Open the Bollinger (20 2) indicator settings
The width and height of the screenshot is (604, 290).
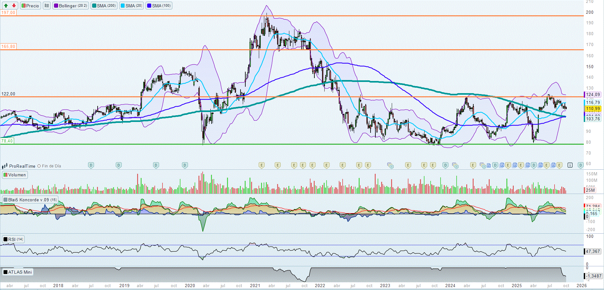point(70,6)
